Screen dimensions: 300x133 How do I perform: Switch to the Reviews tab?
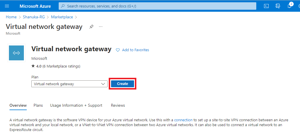click(118, 105)
